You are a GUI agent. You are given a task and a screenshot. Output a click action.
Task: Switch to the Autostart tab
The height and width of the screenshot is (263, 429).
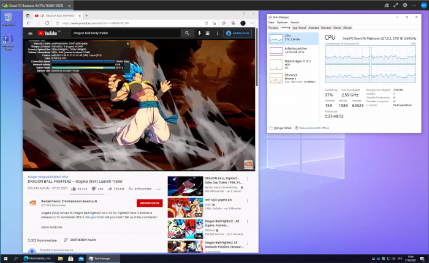click(x=314, y=28)
